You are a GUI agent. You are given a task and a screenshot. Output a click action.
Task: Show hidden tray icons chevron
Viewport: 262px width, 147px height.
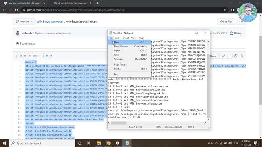click(x=216, y=143)
